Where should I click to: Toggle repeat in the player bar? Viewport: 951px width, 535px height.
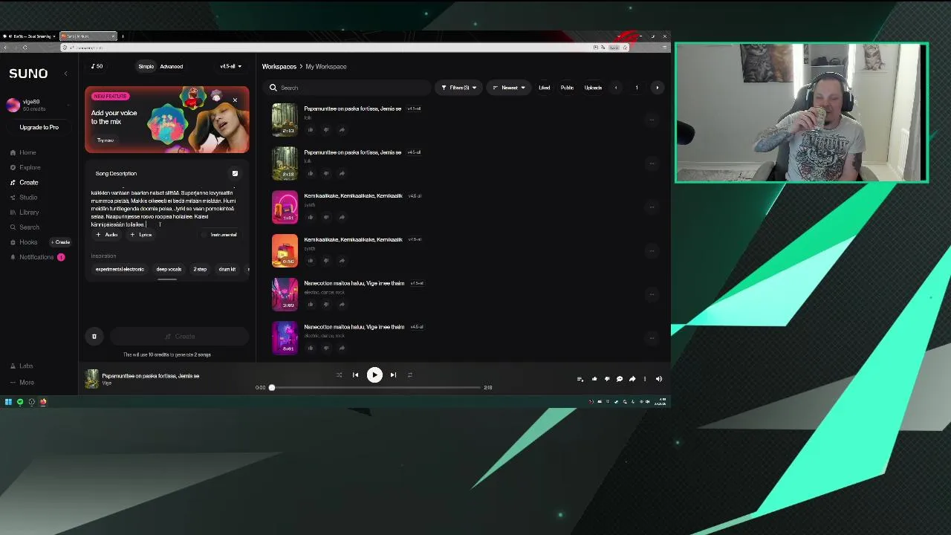click(409, 375)
